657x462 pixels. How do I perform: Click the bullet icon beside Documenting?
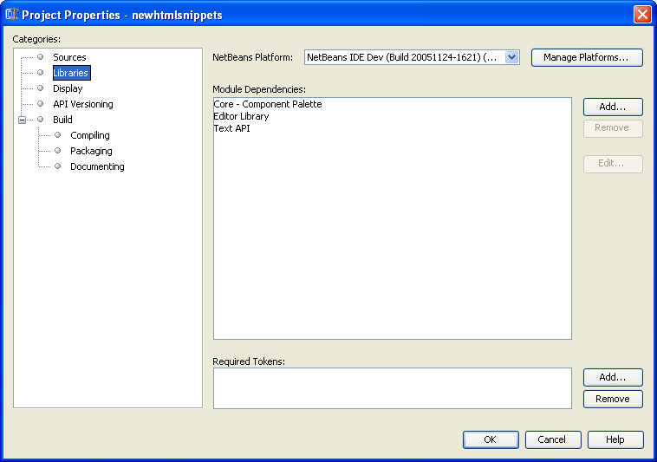58,166
